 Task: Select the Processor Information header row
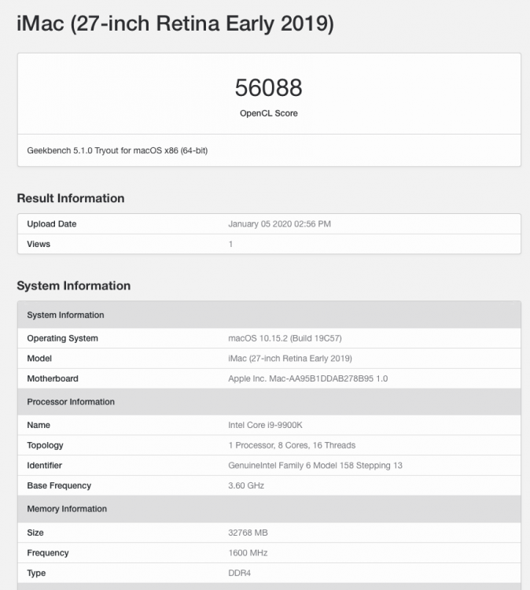[269, 402]
